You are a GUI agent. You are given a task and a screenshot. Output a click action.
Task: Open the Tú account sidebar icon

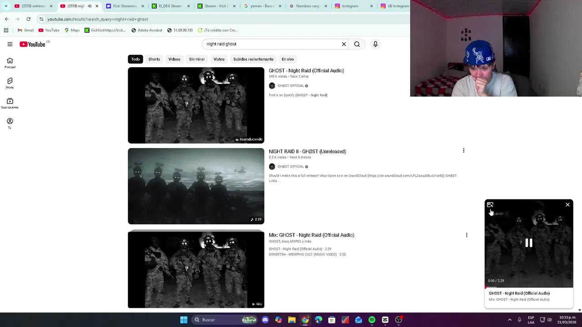[10, 124]
